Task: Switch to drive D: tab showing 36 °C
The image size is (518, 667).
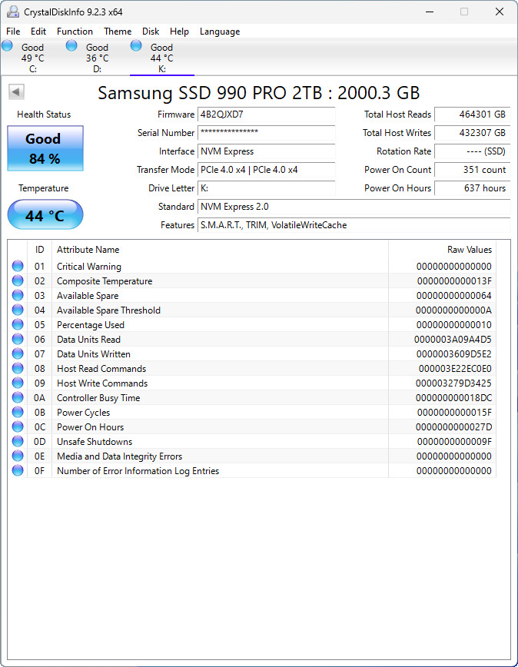Action: [x=98, y=58]
